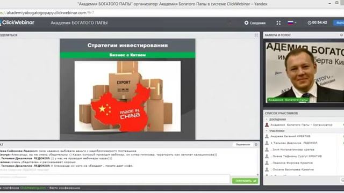Click the Стратегии инвестирования slide heading
This screenshot has height=193, width=344.
(127, 45)
